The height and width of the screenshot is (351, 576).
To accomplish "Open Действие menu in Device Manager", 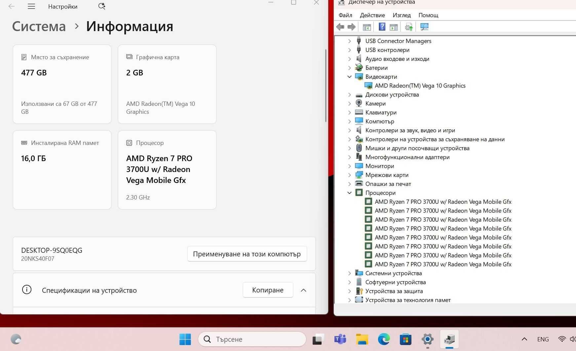I will [x=372, y=15].
